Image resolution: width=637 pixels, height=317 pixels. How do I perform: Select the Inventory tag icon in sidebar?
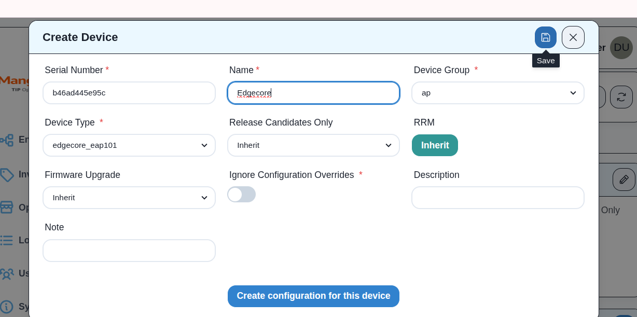point(7,175)
